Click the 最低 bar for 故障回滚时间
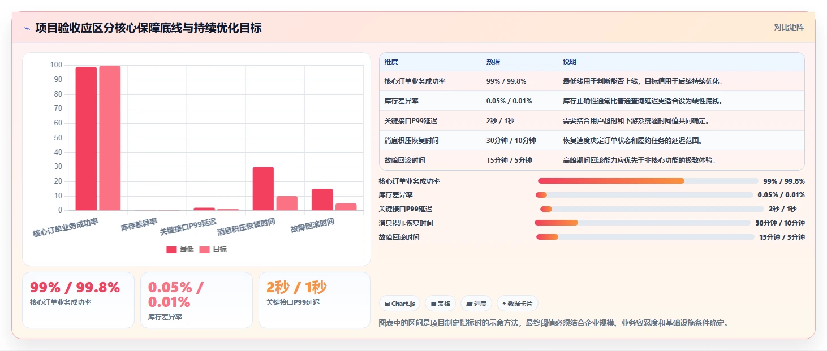This screenshot has height=351, width=827. click(x=322, y=200)
